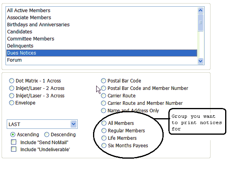Image resolution: width=235 pixels, height=172 pixels.
Task: Select Carrier Route and Member Number
Action: (x=103, y=103)
